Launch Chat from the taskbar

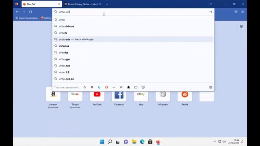(x=126, y=142)
